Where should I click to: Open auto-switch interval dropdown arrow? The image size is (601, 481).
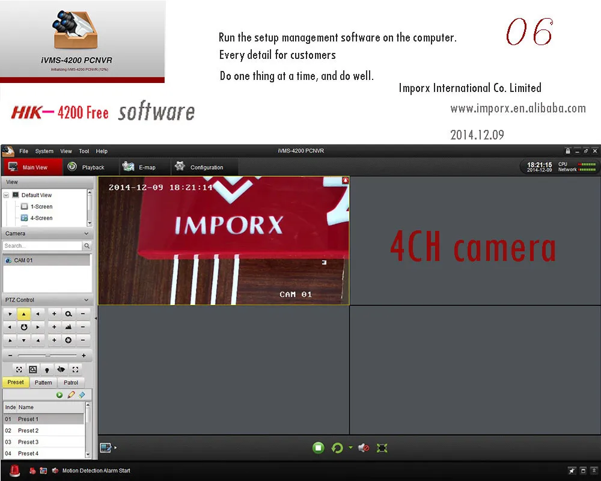(x=350, y=447)
